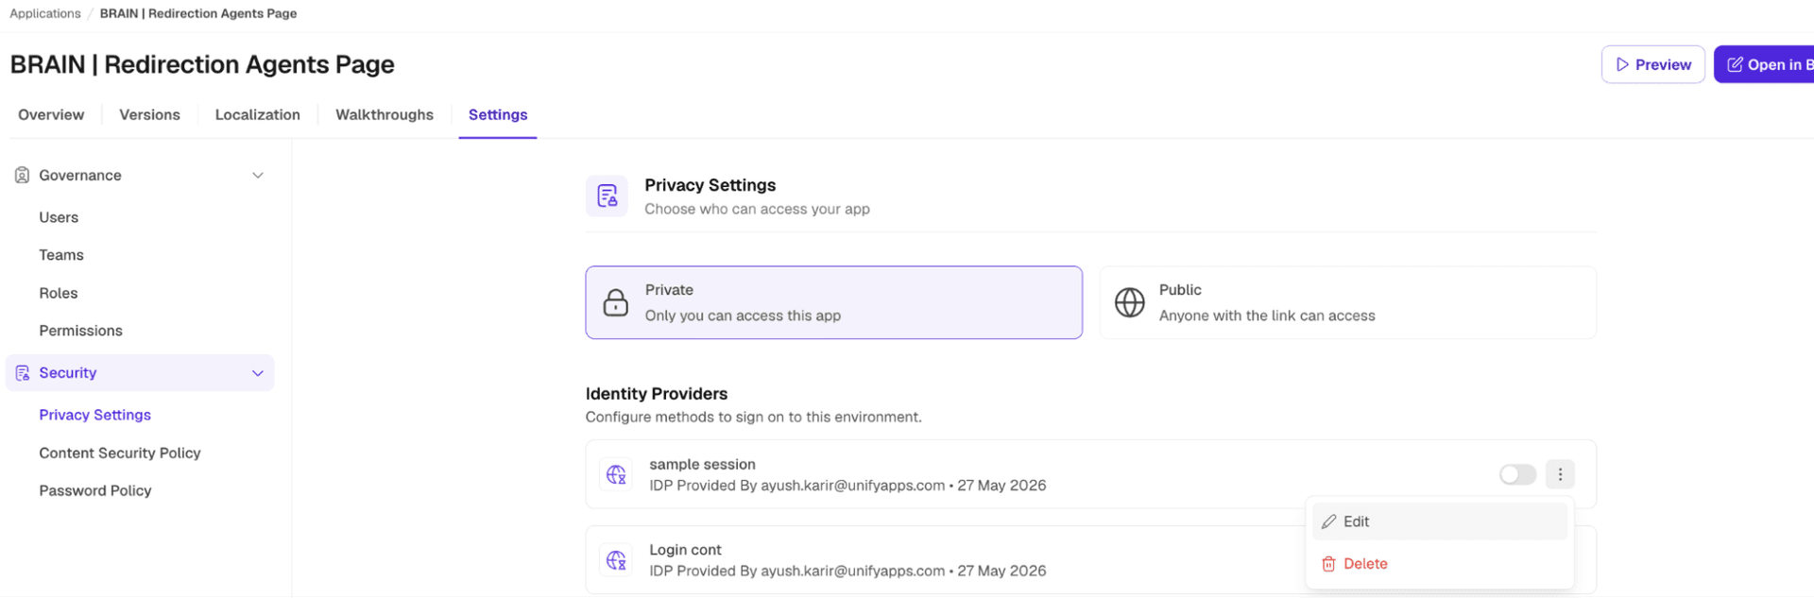
Task: Open Users in Governance sidebar
Action: [x=59, y=217]
